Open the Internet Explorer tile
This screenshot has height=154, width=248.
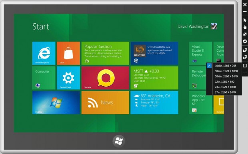[x=44, y=53]
